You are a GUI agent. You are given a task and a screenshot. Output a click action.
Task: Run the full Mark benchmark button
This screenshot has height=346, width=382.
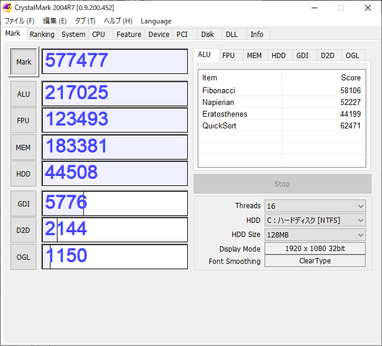pos(23,62)
